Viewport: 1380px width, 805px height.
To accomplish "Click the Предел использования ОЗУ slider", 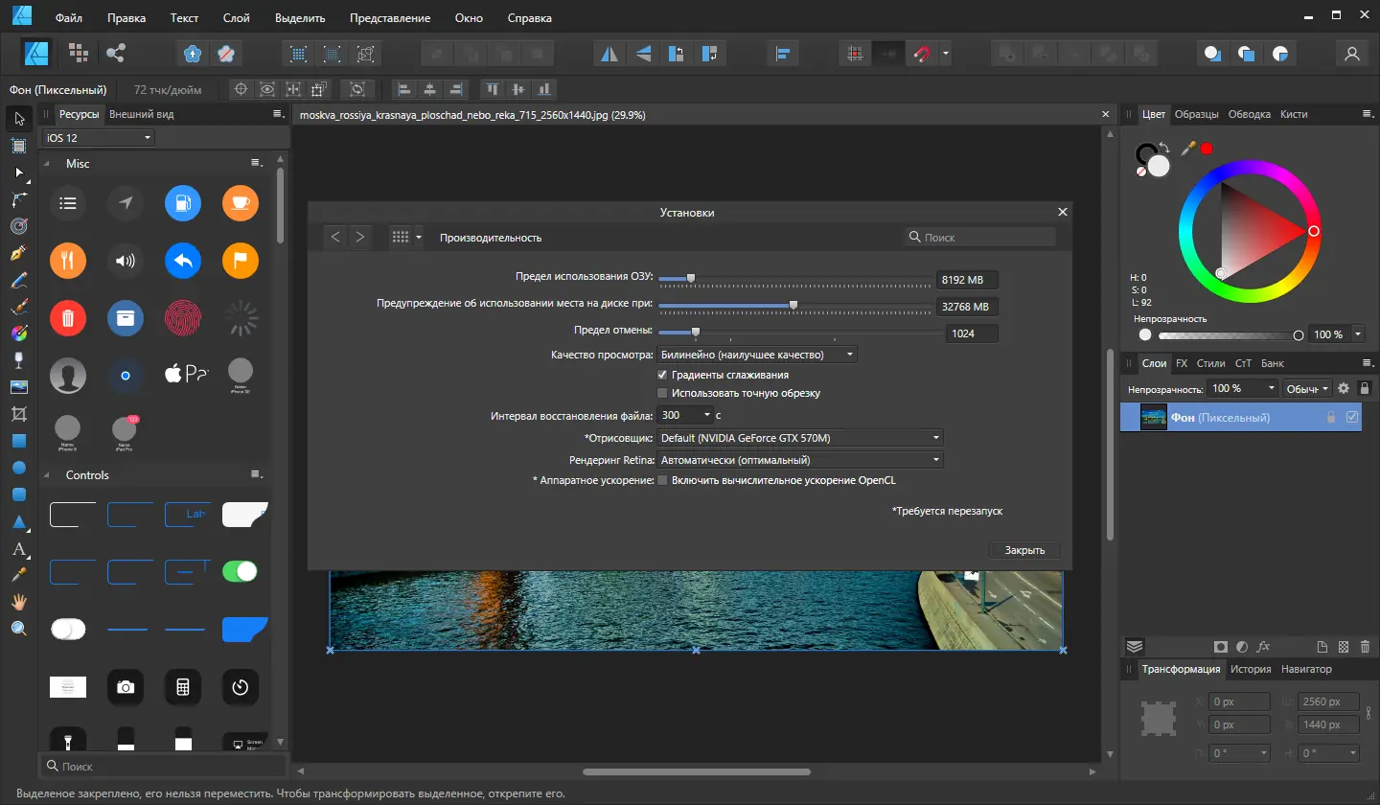I will pos(691,280).
